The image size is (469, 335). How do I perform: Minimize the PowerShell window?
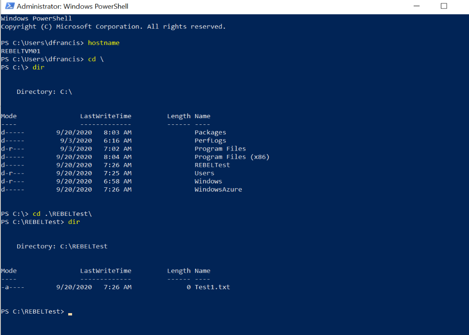[417, 6]
